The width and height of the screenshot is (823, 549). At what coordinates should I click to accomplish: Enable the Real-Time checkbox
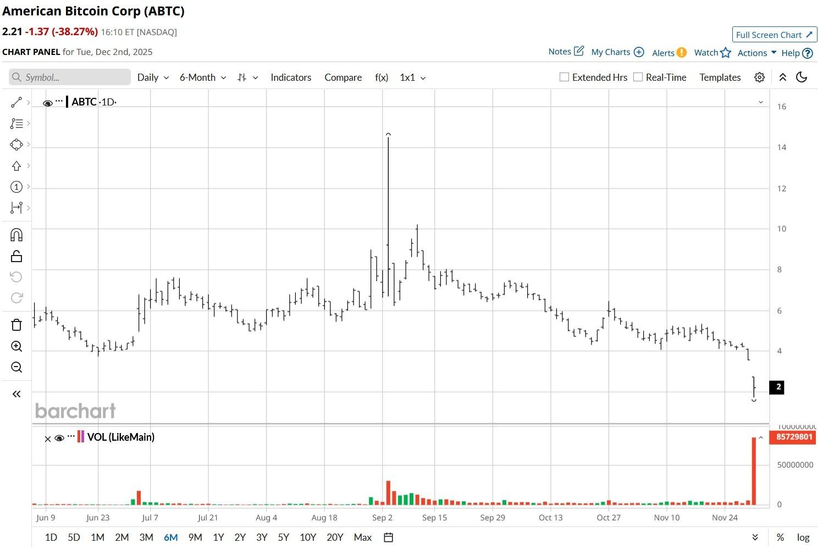[638, 77]
